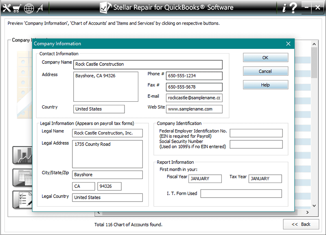Click the bar graph icon button on left
The image size is (326, 235).
(x=22, y=155)
